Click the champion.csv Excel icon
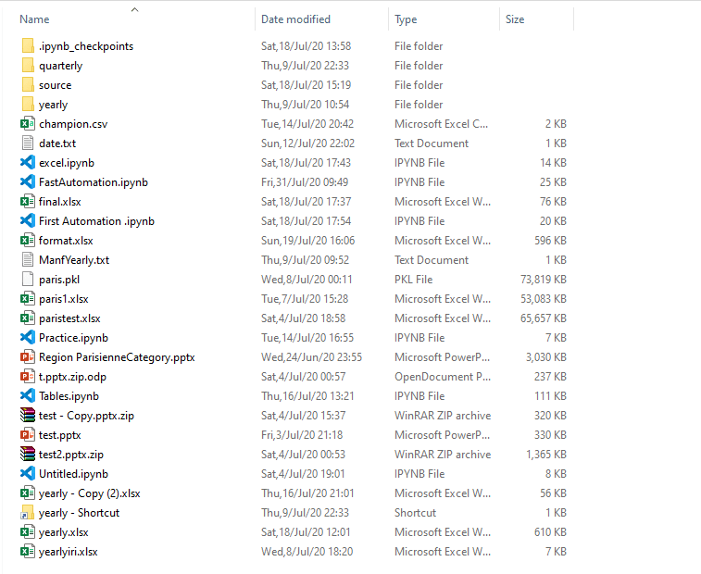The image size is (701, 574). click(28, 124)
